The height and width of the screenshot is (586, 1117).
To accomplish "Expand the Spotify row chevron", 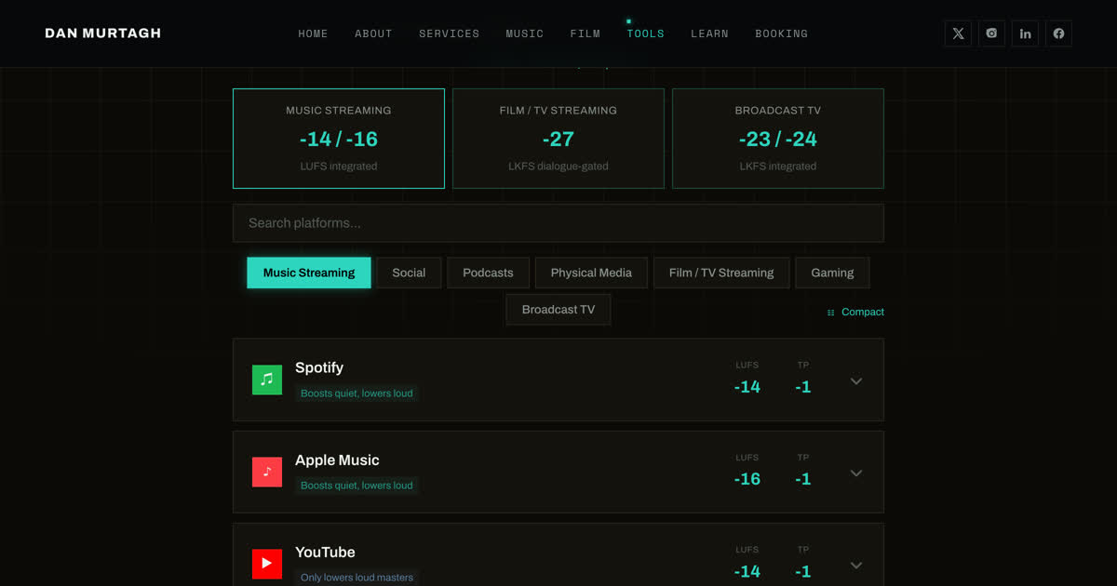I will [x=856, y=381].
